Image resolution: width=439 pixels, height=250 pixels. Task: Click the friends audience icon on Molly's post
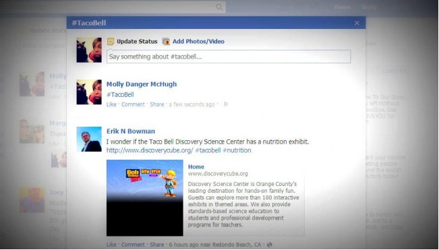[225, 104]
